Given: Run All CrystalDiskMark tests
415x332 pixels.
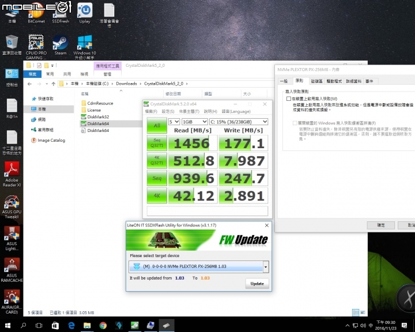Looking at the screenshot, I should [x=157, y=126].
